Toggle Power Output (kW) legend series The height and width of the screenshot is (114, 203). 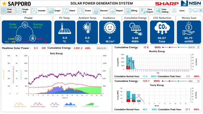tap(70, 105)
